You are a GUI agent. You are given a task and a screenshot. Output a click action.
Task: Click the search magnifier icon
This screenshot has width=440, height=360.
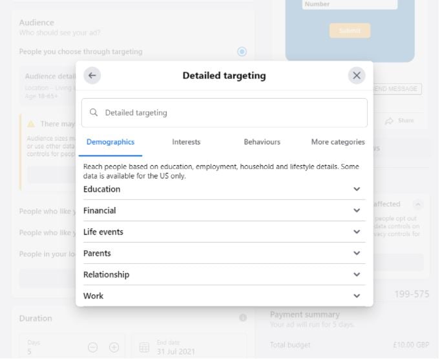click(94, 113)
